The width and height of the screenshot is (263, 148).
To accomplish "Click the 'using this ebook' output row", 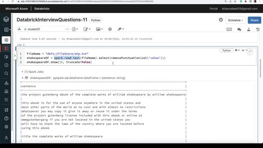I will click(36, 128).
